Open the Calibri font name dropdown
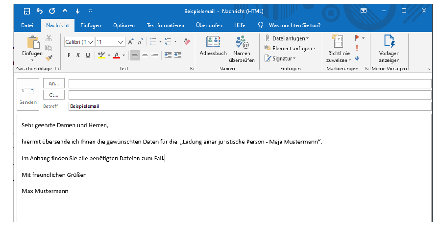This screenshot has height=241, width=448. point(91,42)
